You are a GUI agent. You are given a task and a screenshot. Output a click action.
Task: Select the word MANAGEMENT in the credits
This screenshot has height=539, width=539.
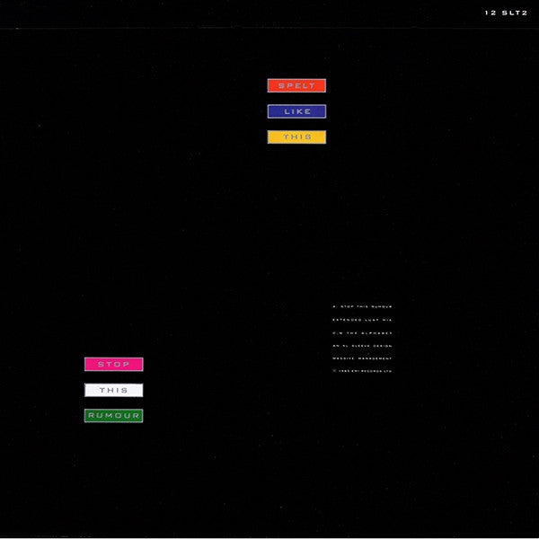point(375,358)
